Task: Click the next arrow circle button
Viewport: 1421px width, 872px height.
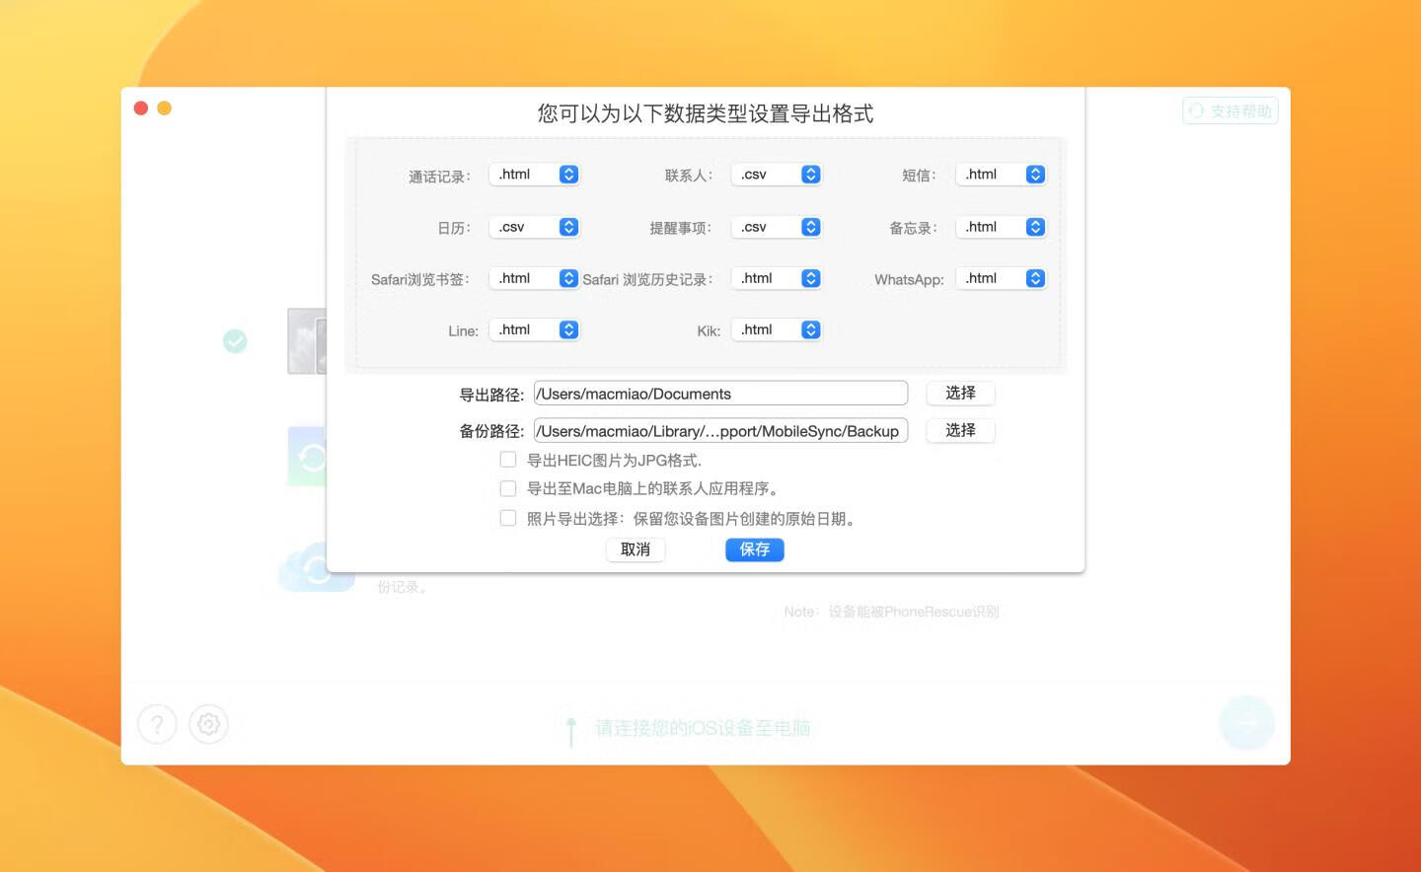Action: click(x=1247, y=722)
